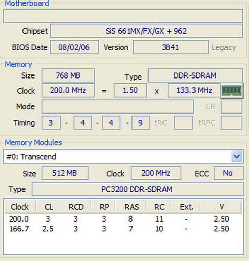Click the V voltage column header

pos(221,207)
